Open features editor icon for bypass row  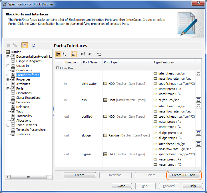point(198,144)
